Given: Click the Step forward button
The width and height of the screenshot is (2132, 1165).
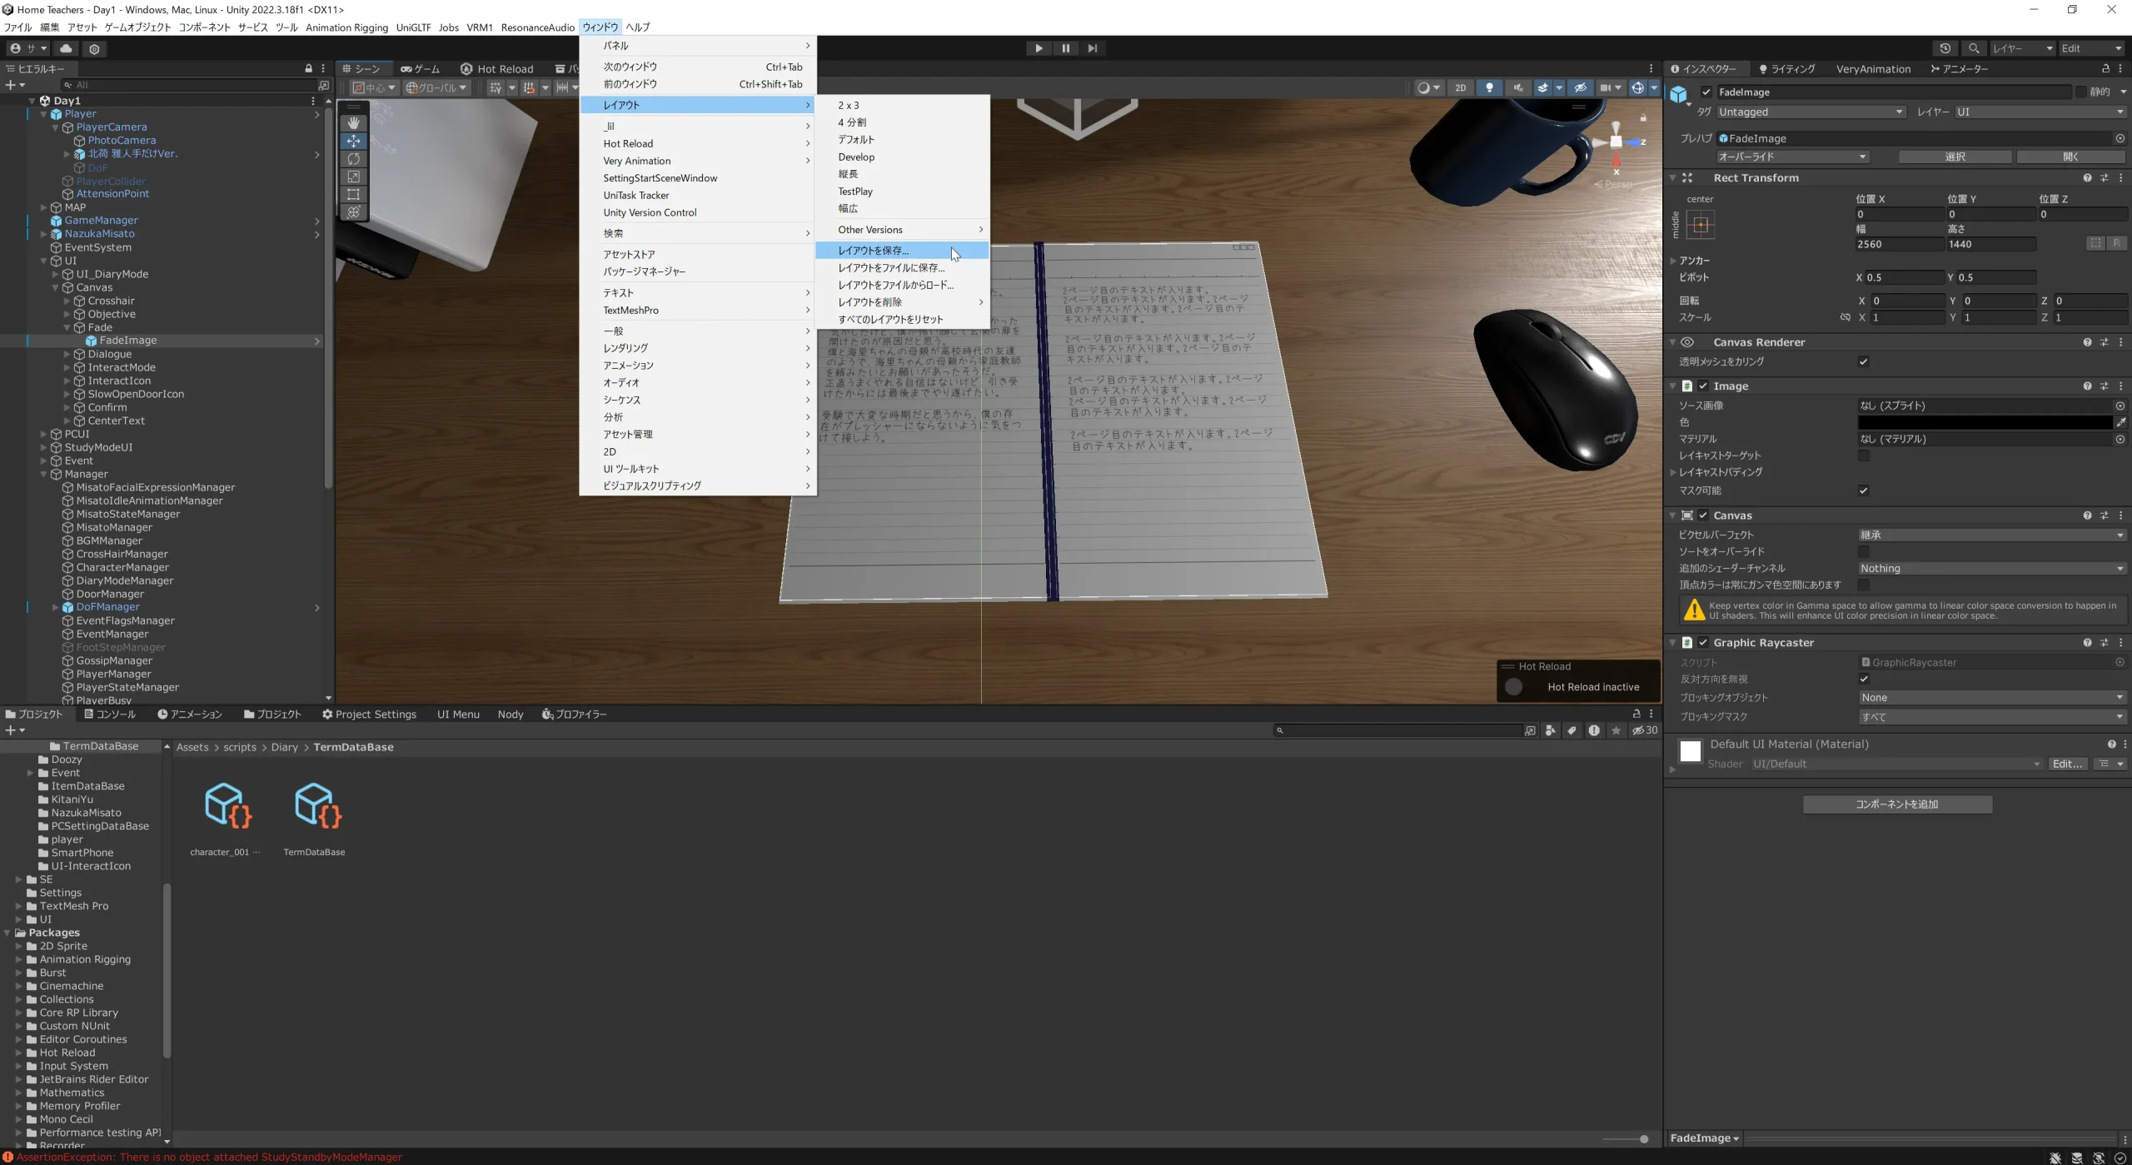Looking at the screenshot, I should point(1092,48).
